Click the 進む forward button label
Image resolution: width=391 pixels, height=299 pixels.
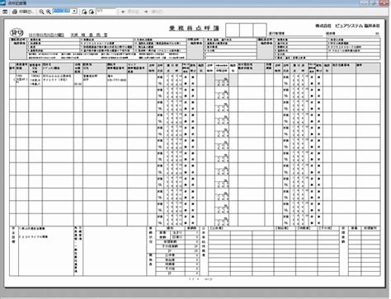pyautogui.click(x=157, y=12)
